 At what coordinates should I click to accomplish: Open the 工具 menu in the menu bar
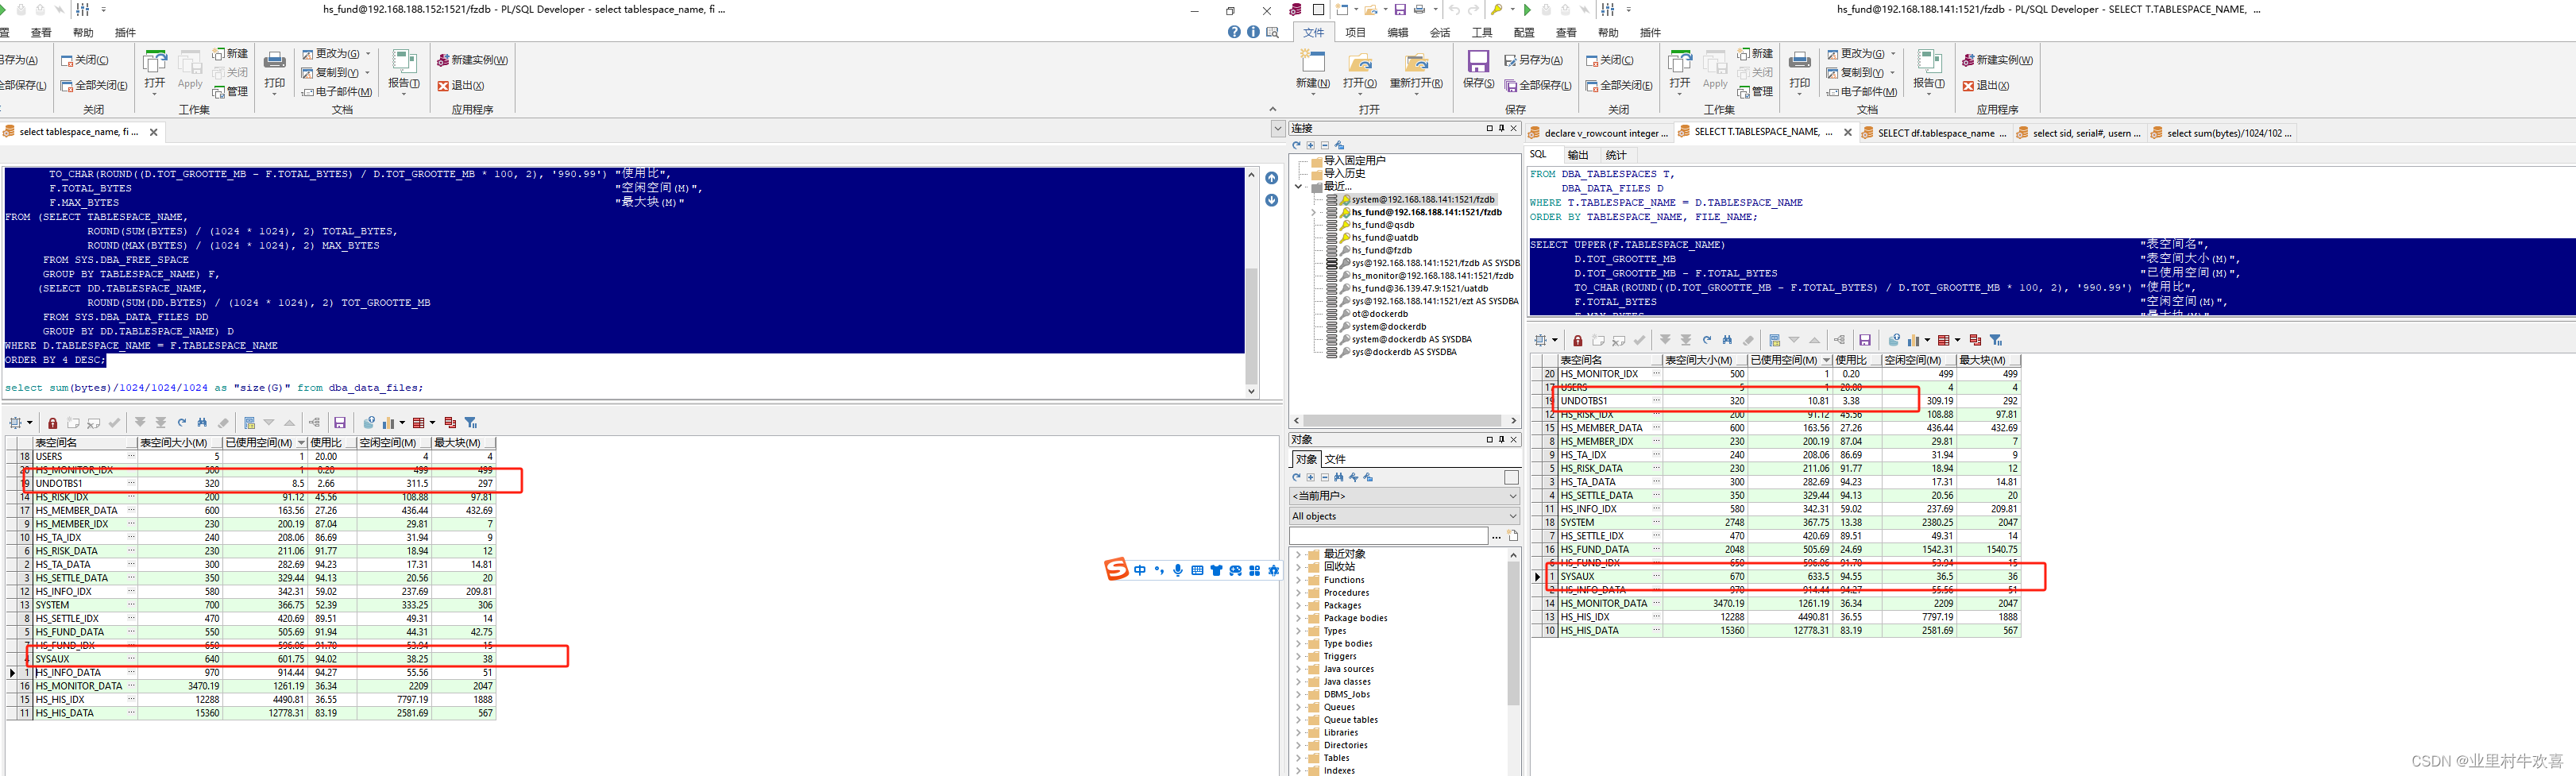pos(1484,32)
